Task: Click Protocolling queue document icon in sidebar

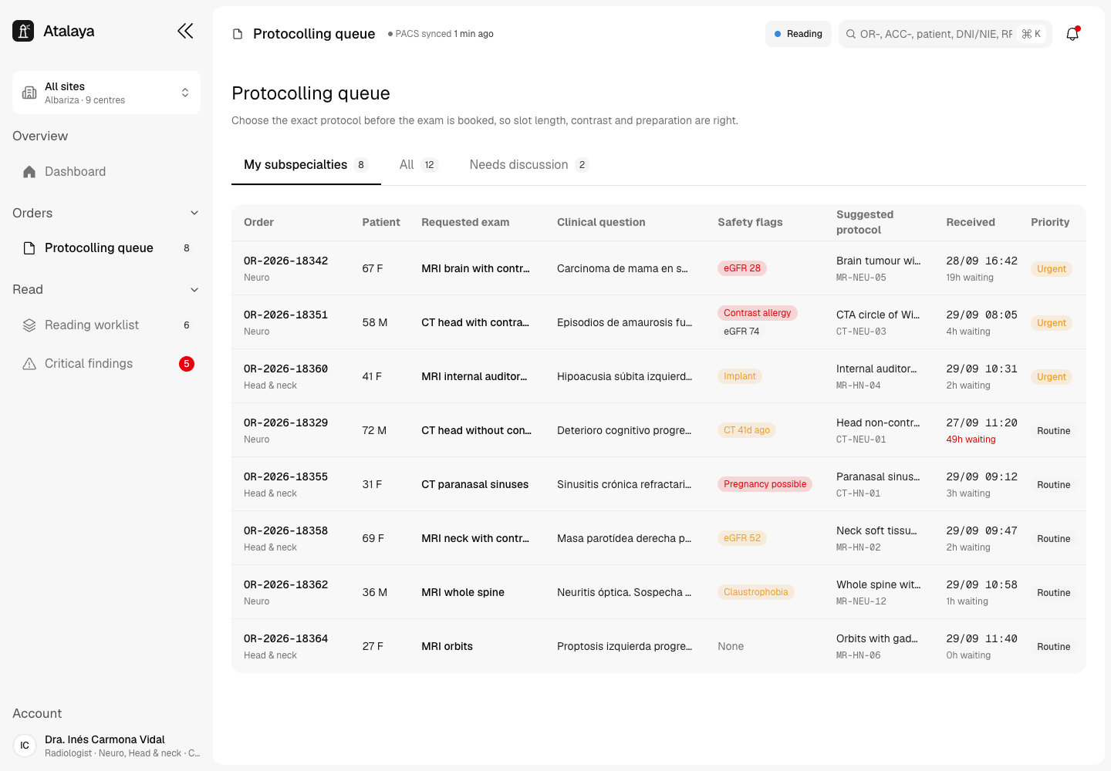Action: tap(29, 248)
